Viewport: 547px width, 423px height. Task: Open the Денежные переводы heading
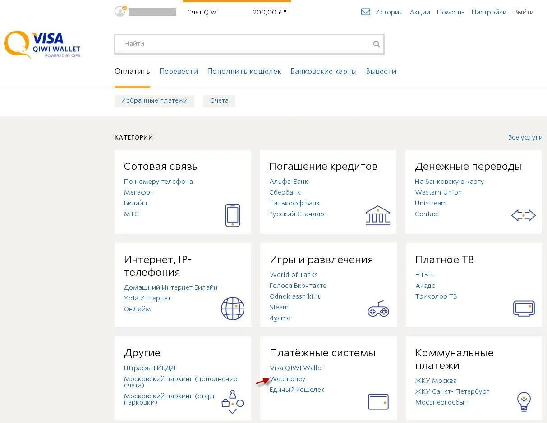point(469,166)
